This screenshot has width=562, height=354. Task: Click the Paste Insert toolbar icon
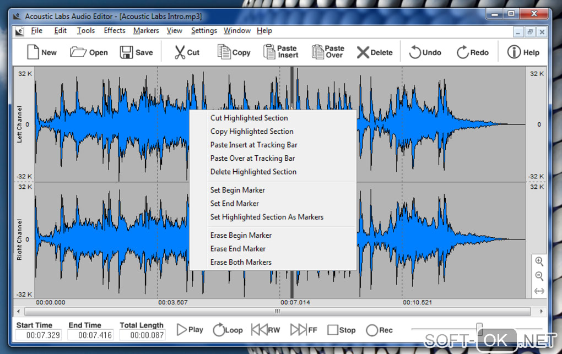pyautogui.click(x=269, y=52)
